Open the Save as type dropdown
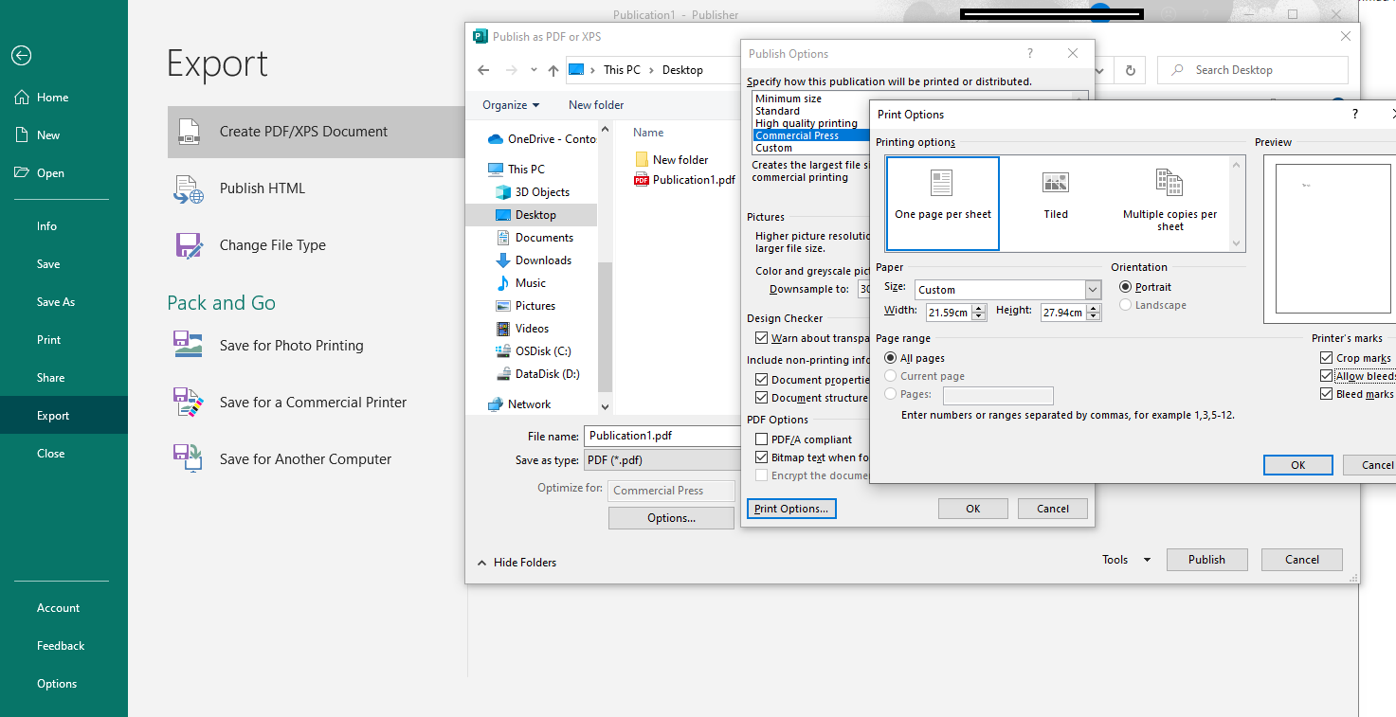 [x=662, y=460]
